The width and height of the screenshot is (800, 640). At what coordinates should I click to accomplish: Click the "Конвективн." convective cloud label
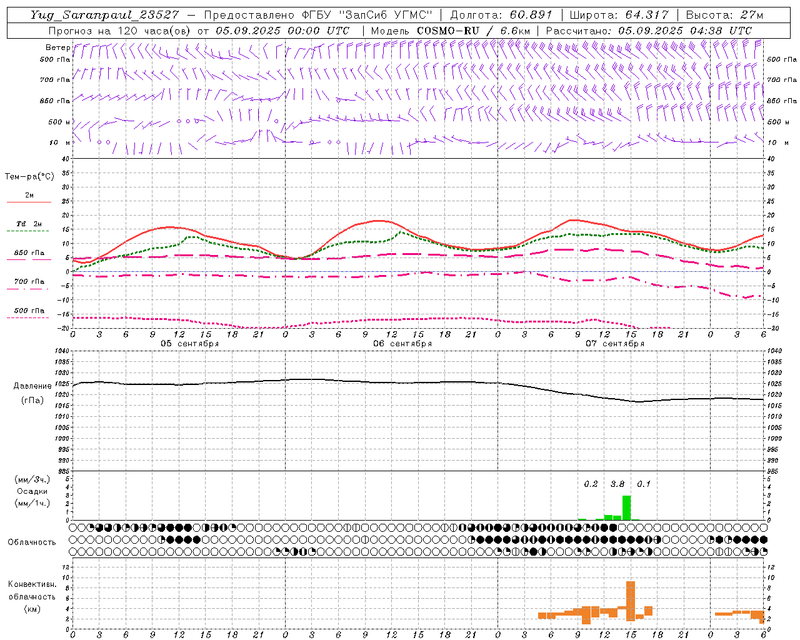click(x=32, y=584)
